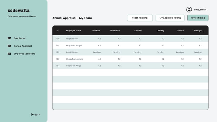Click the Logout link text
The width and height of the screenshot is (217, 122).
(36, 114)
